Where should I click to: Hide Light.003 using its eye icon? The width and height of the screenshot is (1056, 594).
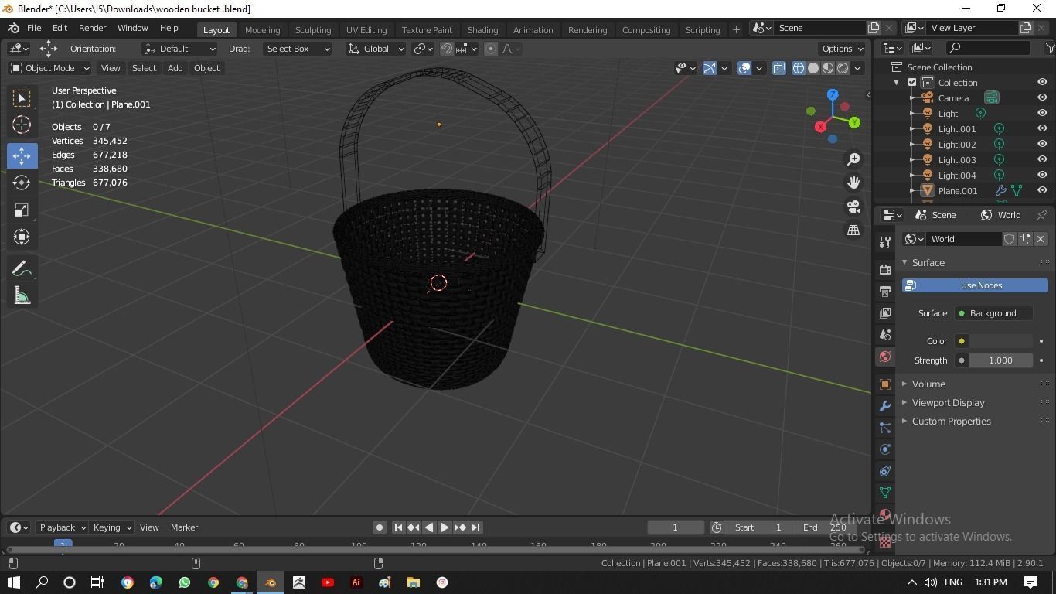tap(1042, 160)
